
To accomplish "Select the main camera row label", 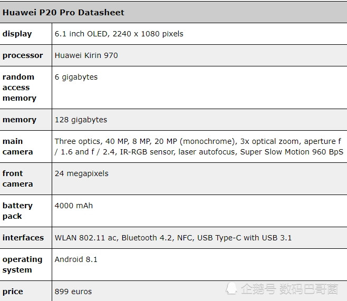I will (17, 147).
